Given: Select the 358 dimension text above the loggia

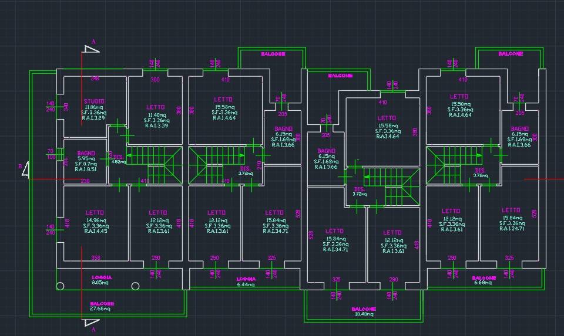Looking at the screenshot, I should (x=96, y=257).
